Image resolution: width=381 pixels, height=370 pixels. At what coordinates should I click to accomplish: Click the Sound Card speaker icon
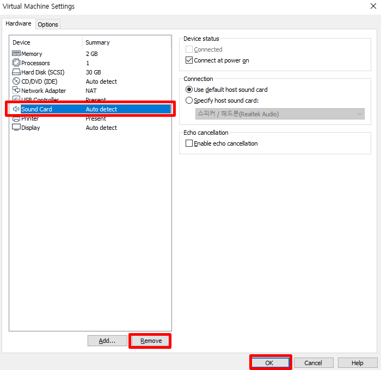(16, 109)
